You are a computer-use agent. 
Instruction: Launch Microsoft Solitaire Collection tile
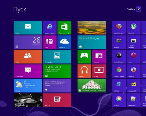91,86
